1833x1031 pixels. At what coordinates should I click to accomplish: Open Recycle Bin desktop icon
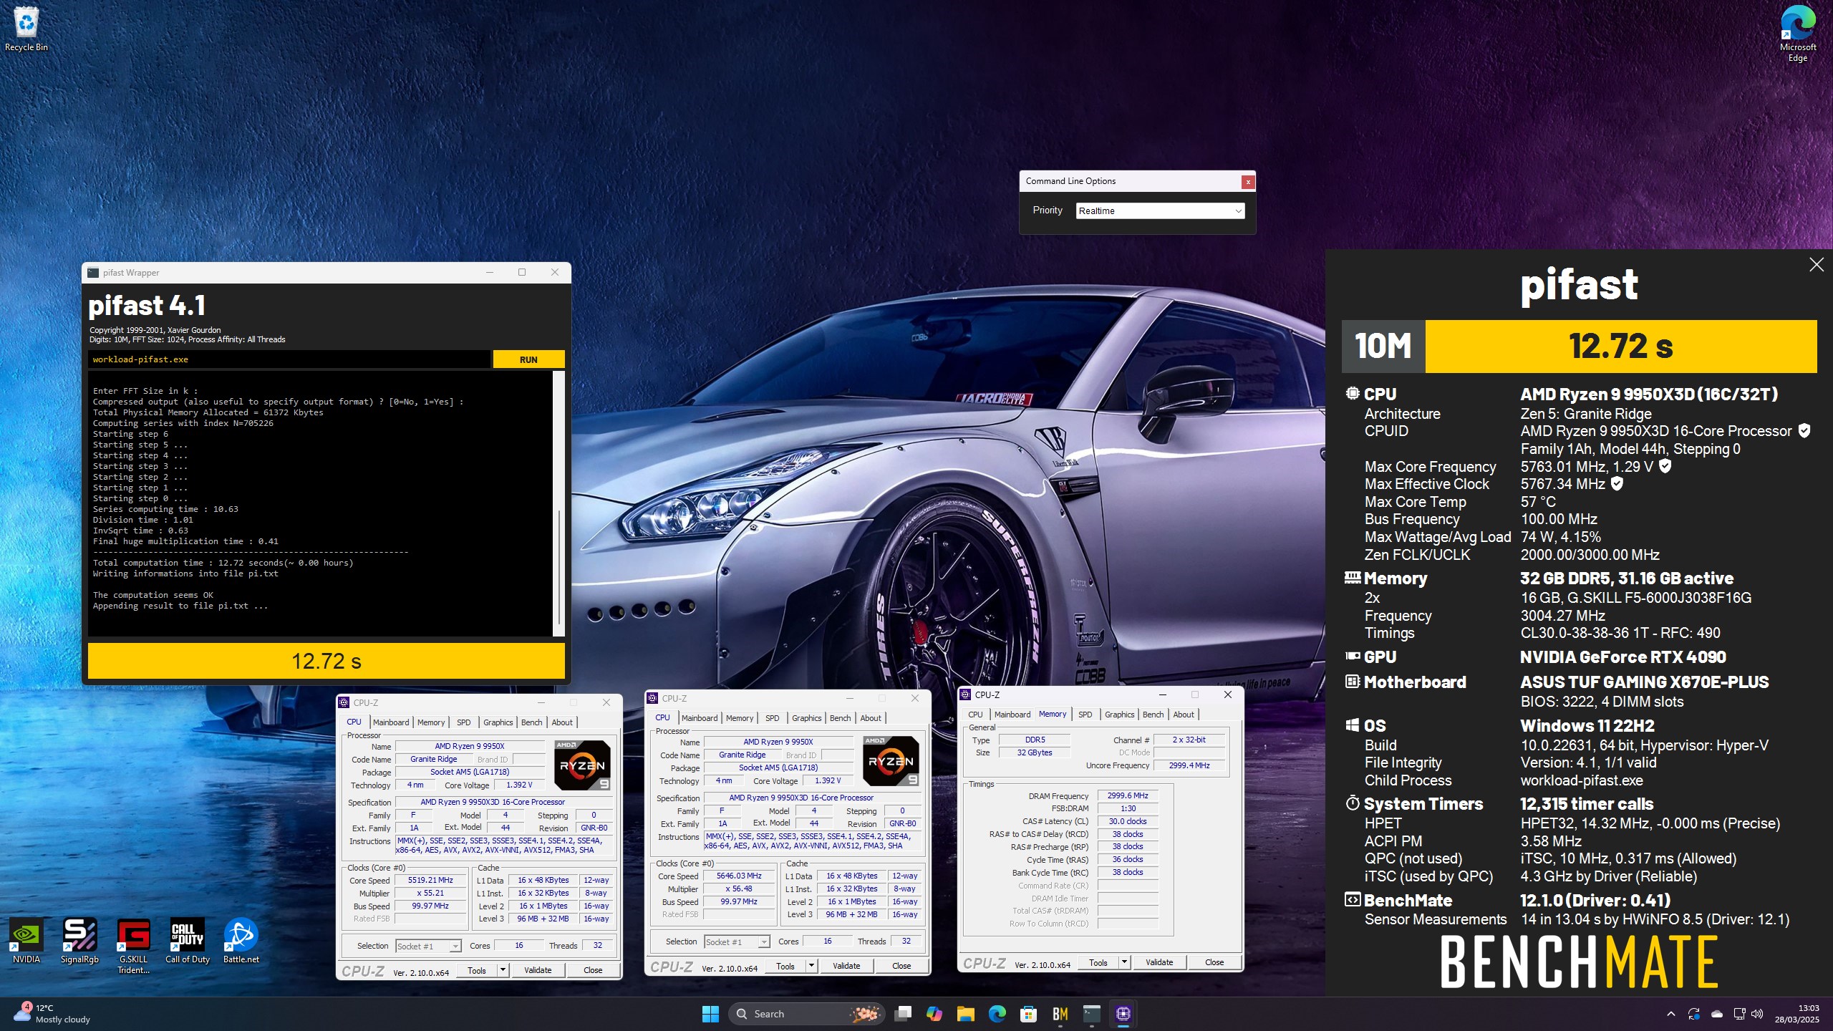26,29
